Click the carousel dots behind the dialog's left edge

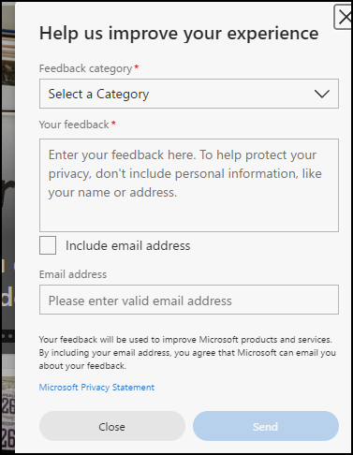tap(7, 336)
